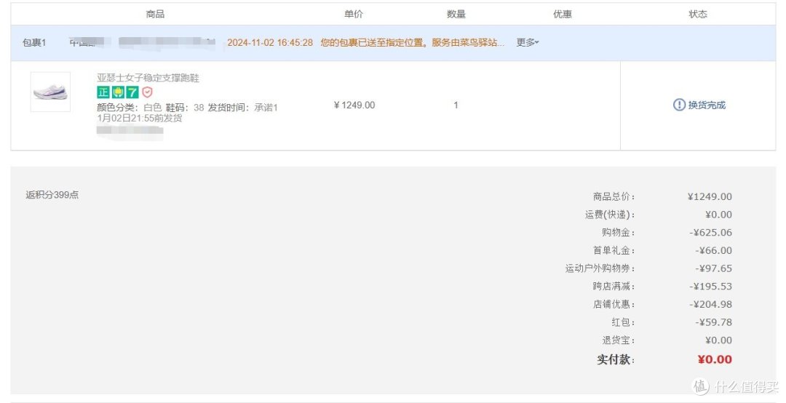Click the 优惠 column header
This screenshot has height=403, width=786.
point(563,14)
